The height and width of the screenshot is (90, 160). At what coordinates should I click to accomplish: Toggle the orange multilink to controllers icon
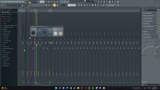pos(54,5)
